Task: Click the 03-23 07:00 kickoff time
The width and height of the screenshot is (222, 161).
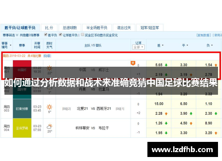Action: tap(37, 128)
